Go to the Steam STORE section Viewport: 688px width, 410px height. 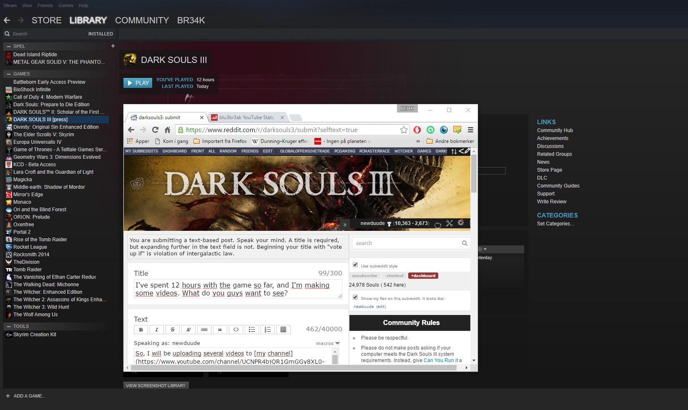click(x=47, y=20)
